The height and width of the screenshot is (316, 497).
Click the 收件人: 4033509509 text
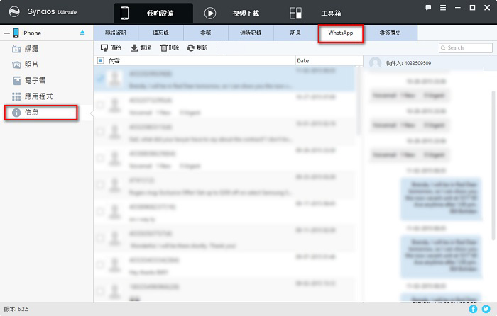[x=408, y=63]
